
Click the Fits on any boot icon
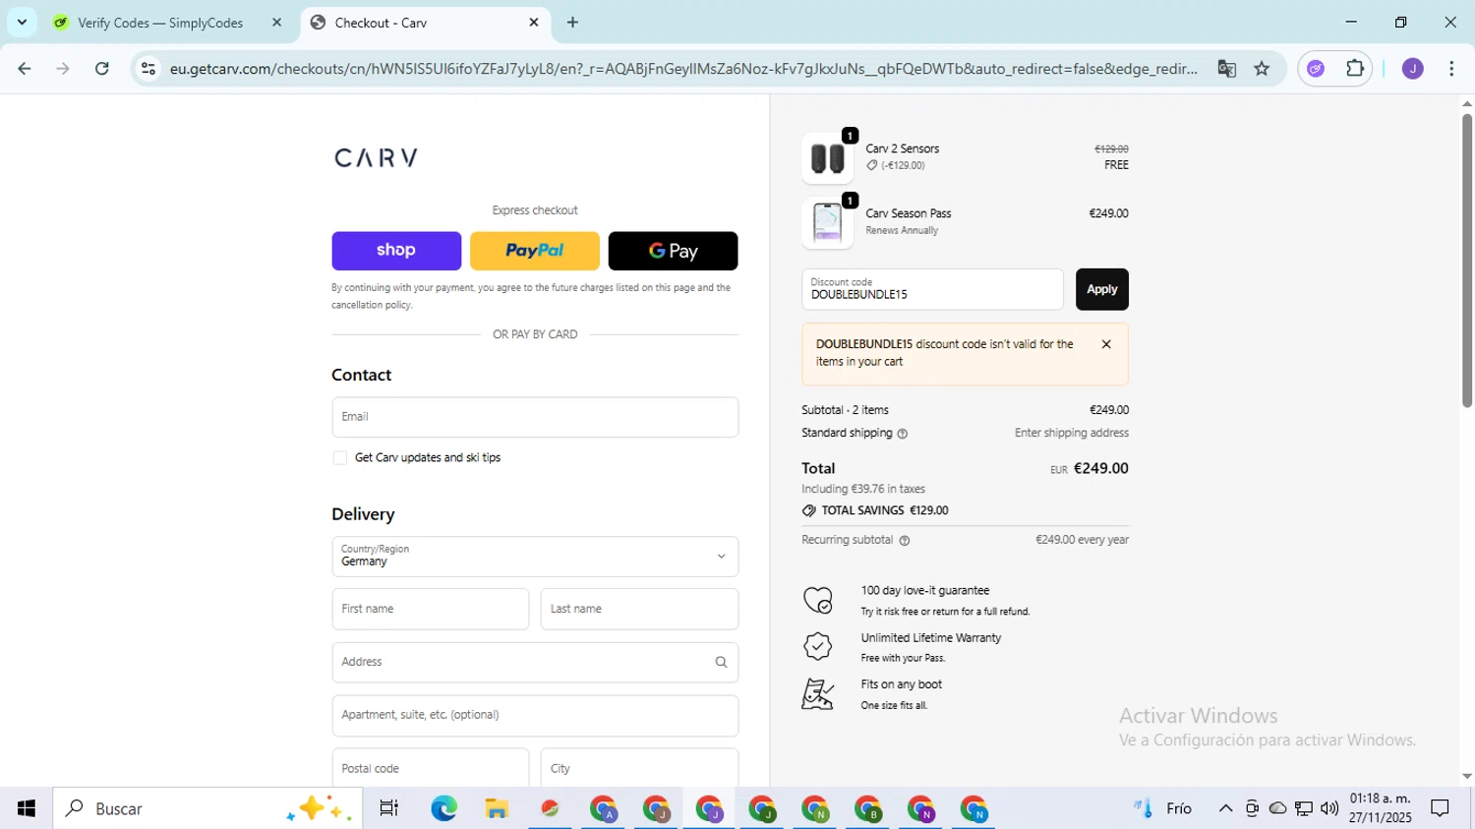[x=818, y=694]
